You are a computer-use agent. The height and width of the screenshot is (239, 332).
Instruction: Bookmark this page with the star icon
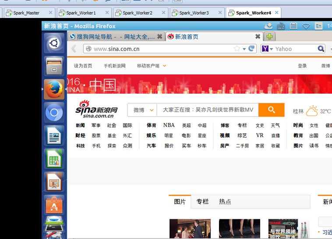(x=237, y=49)
